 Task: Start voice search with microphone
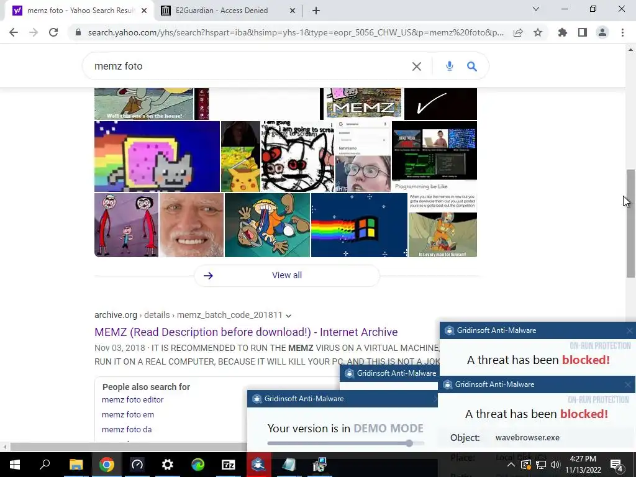pos(449,66)
